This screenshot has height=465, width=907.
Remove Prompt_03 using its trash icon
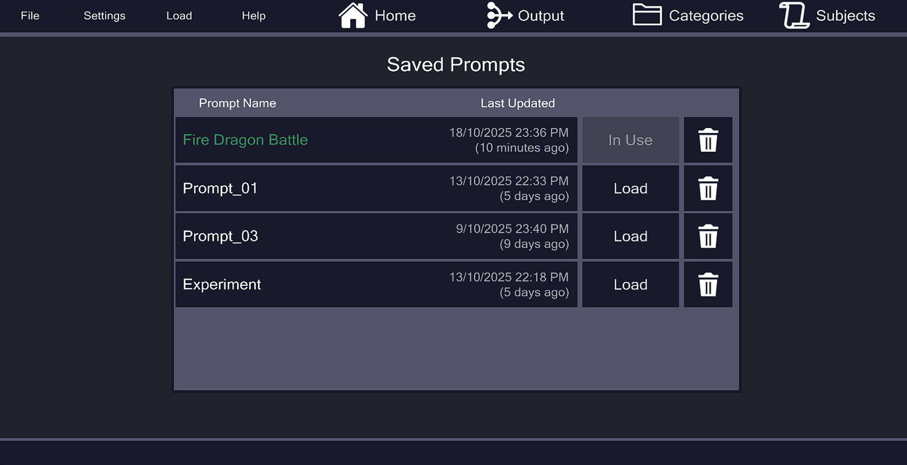tap(708, 236)
